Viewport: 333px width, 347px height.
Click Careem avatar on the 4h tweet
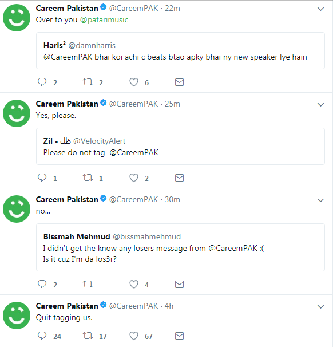[17, 316]
